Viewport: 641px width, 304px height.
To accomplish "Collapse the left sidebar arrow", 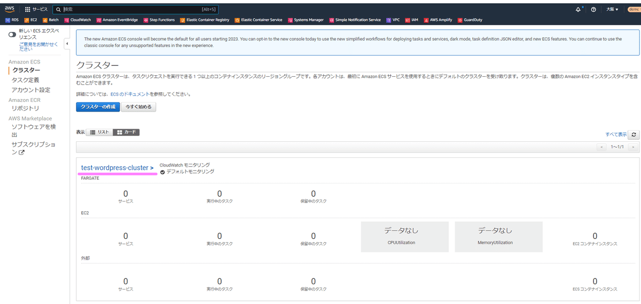I will [x=67, y=43].
